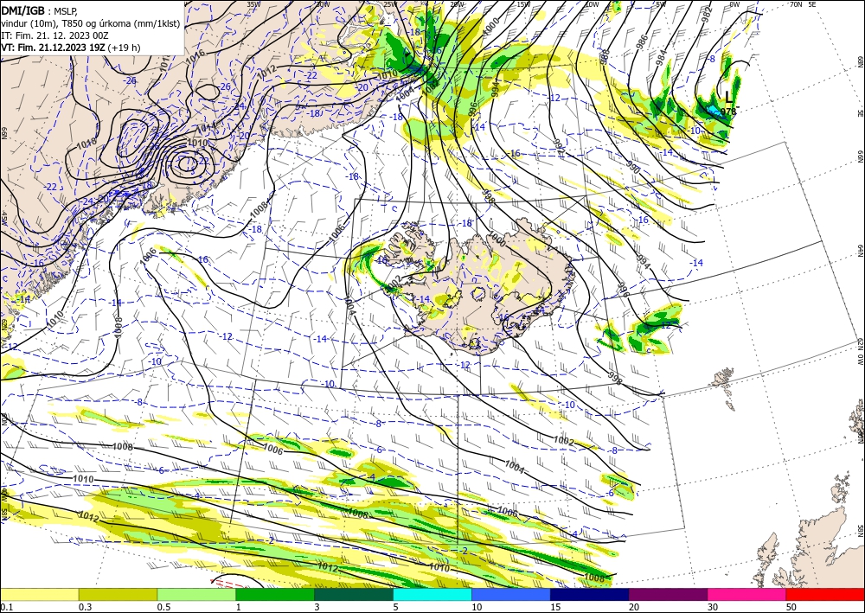Choose the purple 20–30 mm legend swatch

coord(668,594)
